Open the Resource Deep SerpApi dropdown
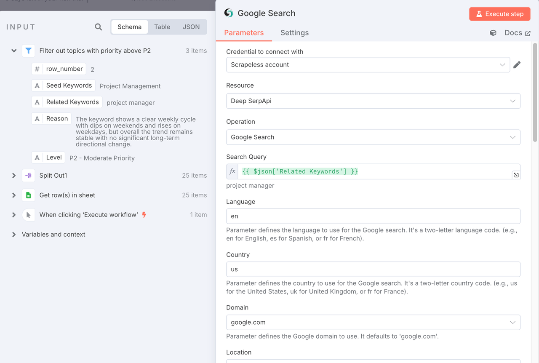Viewport: 539px width, 363px height. (x=373, y=101)
